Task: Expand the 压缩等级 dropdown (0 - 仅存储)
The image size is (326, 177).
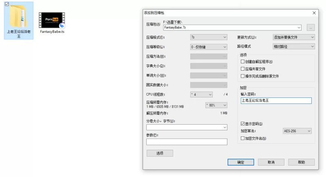Action: coord(208,47)
